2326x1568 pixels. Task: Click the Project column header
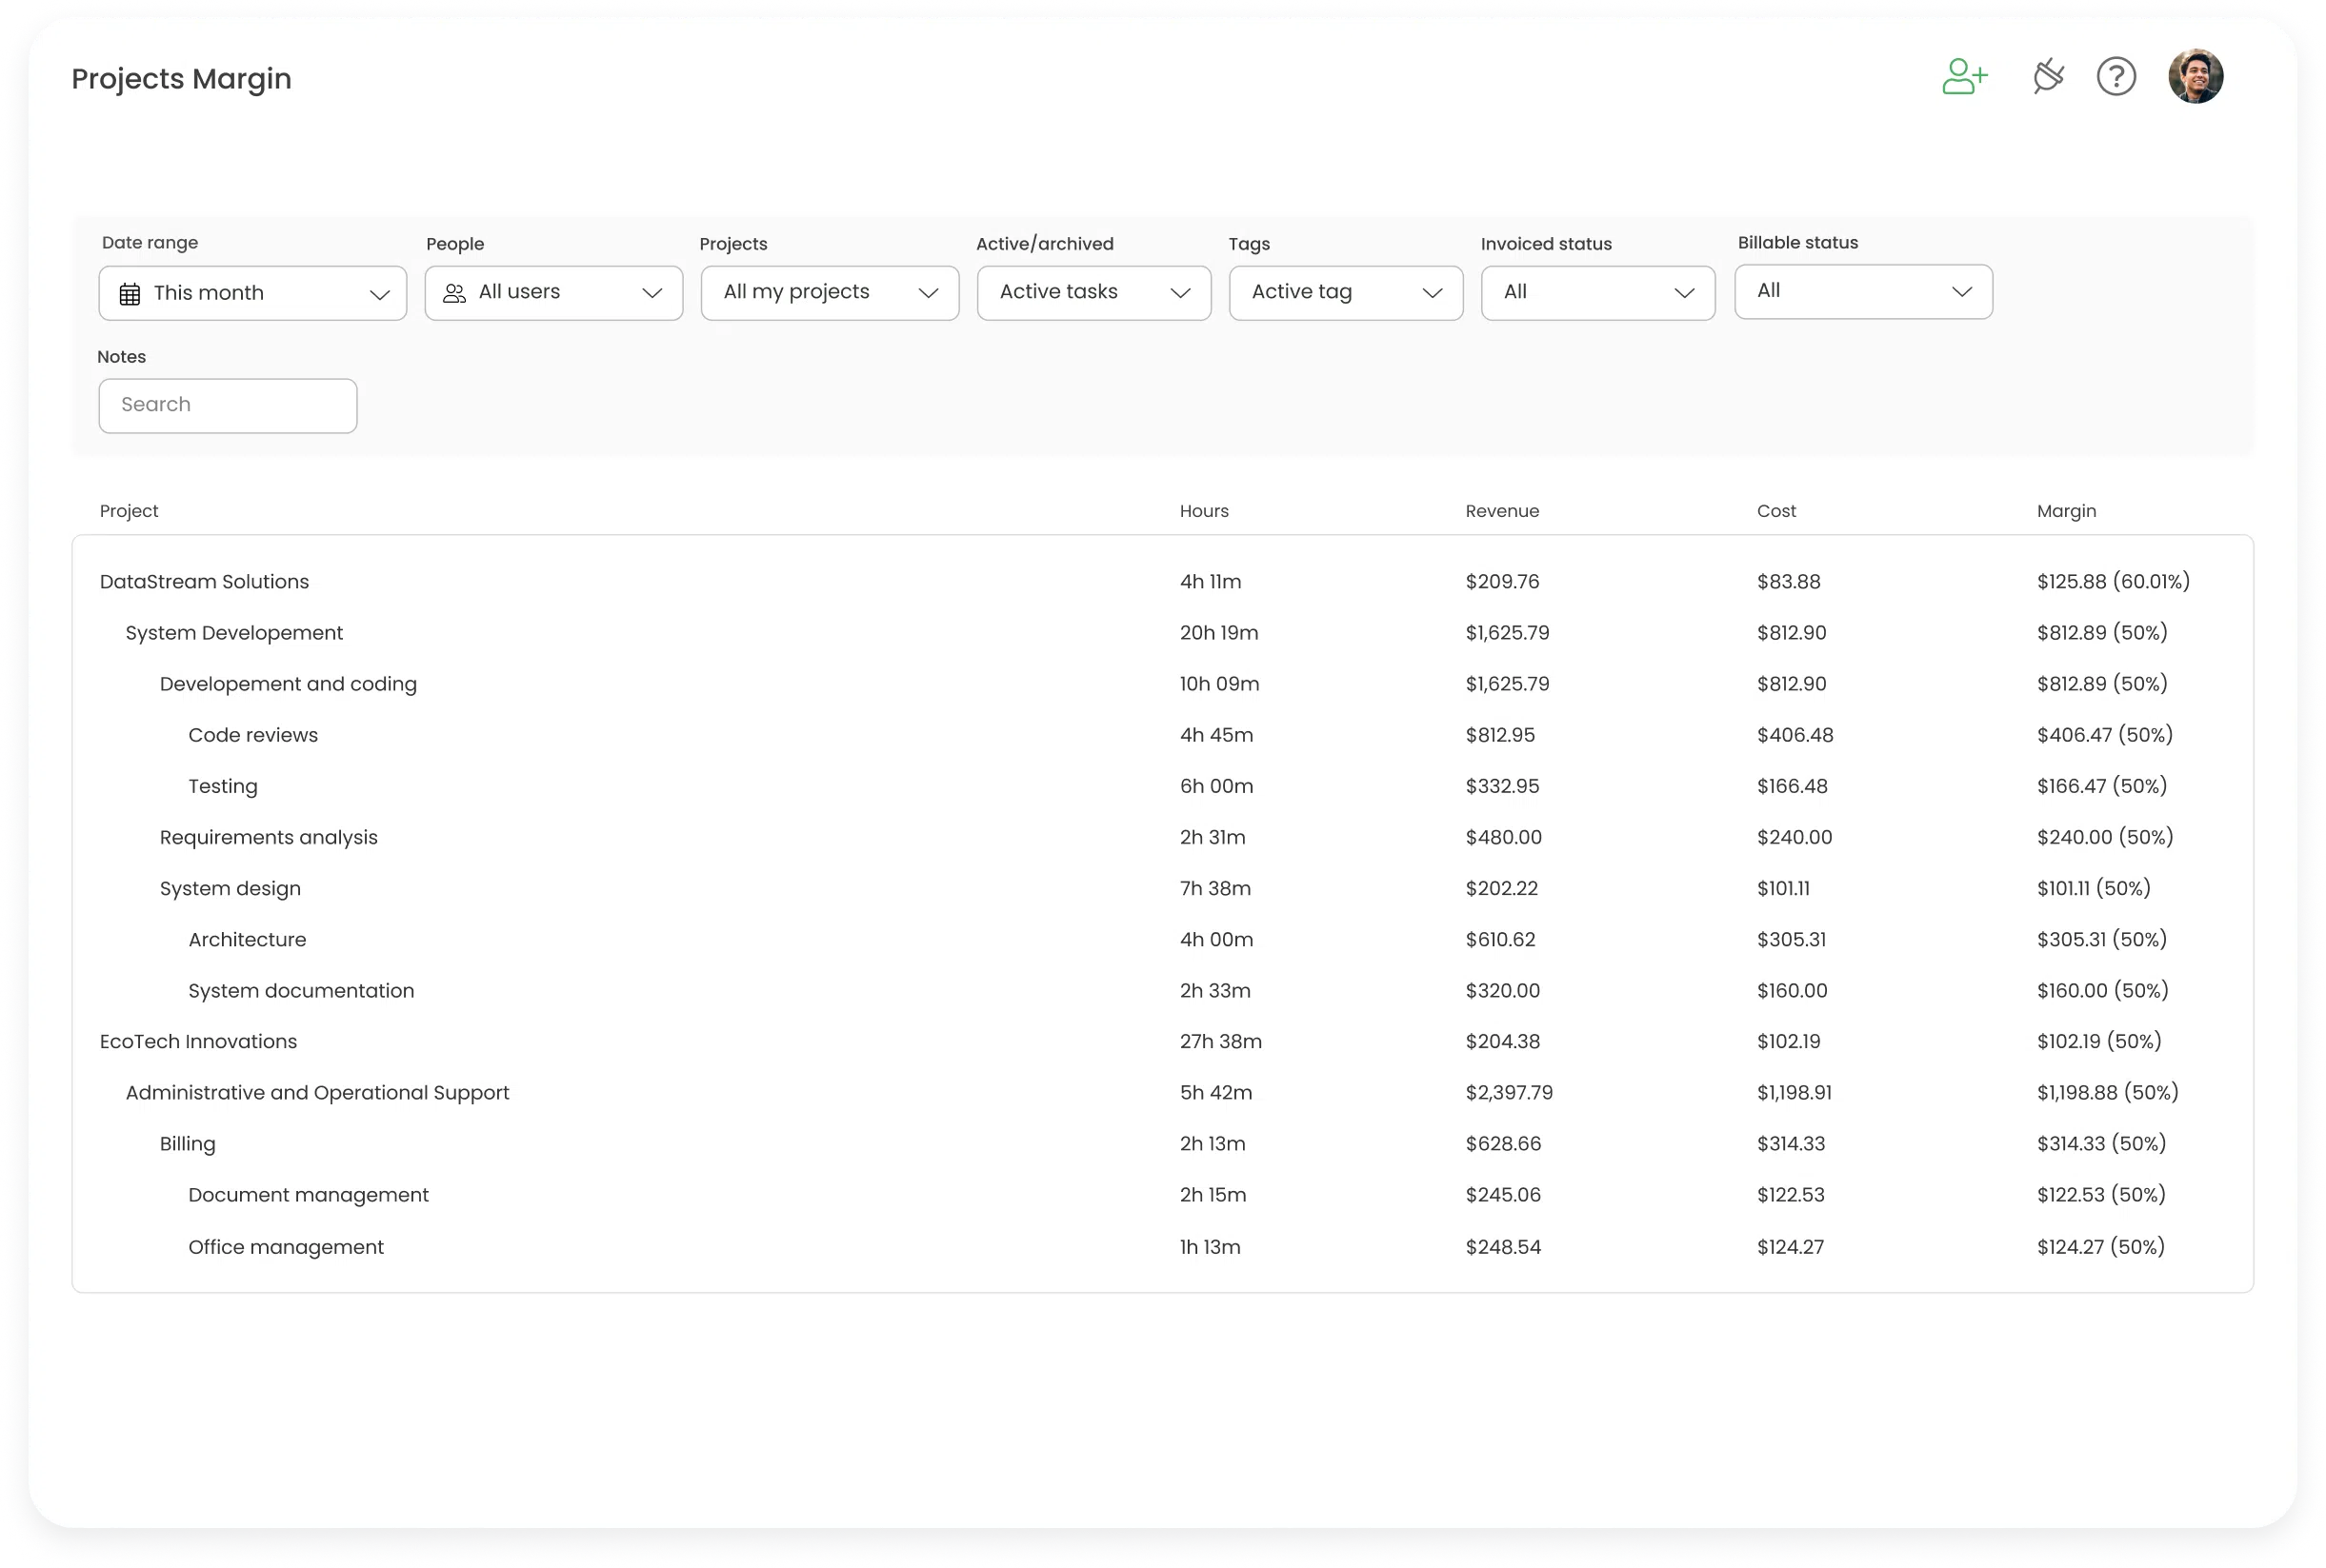pyautogui.click(x=129, y=511)
